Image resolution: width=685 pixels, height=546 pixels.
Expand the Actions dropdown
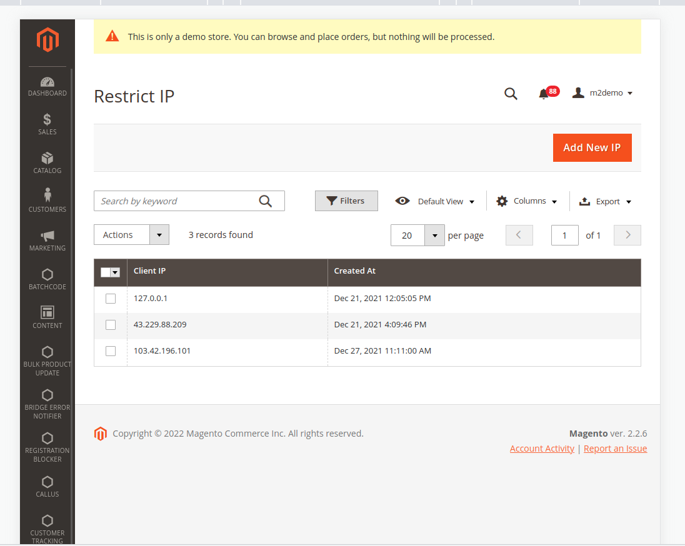(132, 235)
